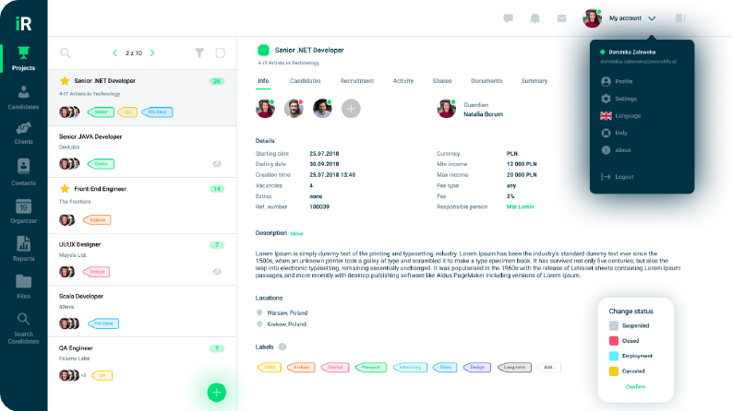Select the Krakow, Poland location
This screenshot has height=411, width=732.
[x=282, y=323]
